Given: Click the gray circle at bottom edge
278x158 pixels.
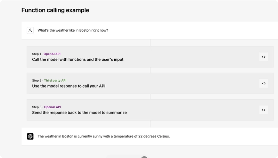Looking at the screenshot, I should 144,157.
